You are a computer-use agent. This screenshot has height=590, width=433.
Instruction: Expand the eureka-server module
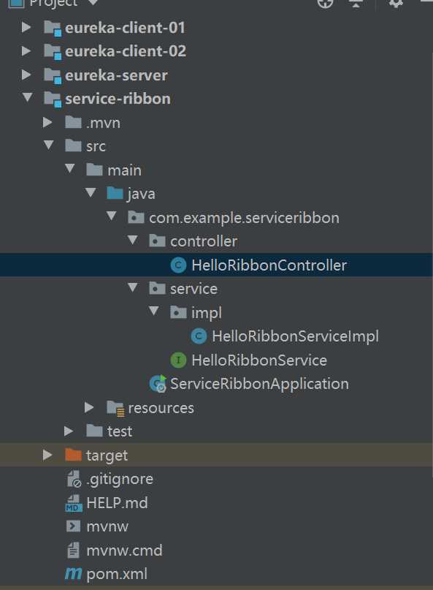[x=26, y=75]
